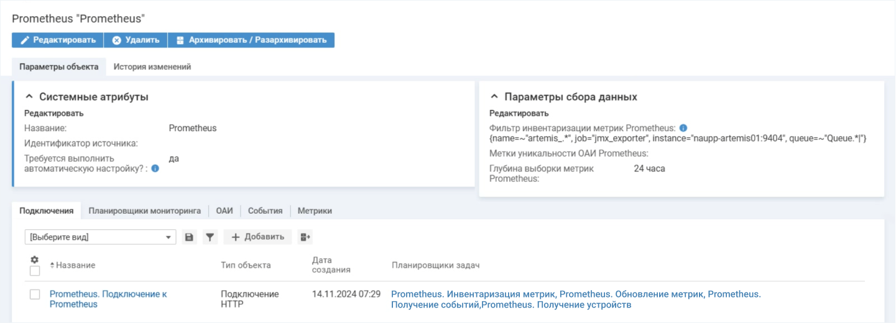Open Планировщики мониторинга tab
This screenshot has height=323, width=896.
[145, 211]
